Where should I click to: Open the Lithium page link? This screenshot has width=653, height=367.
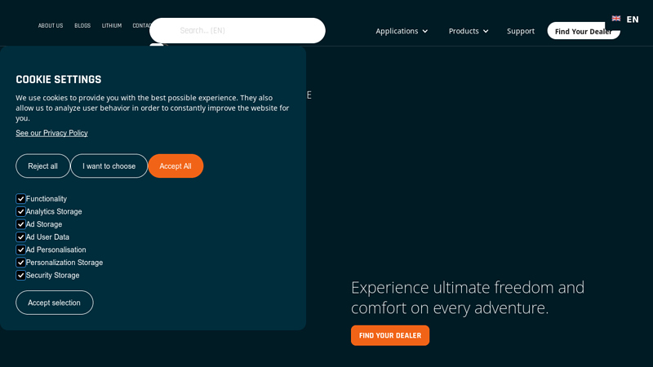pyautogui.click(x=112, y=25)
